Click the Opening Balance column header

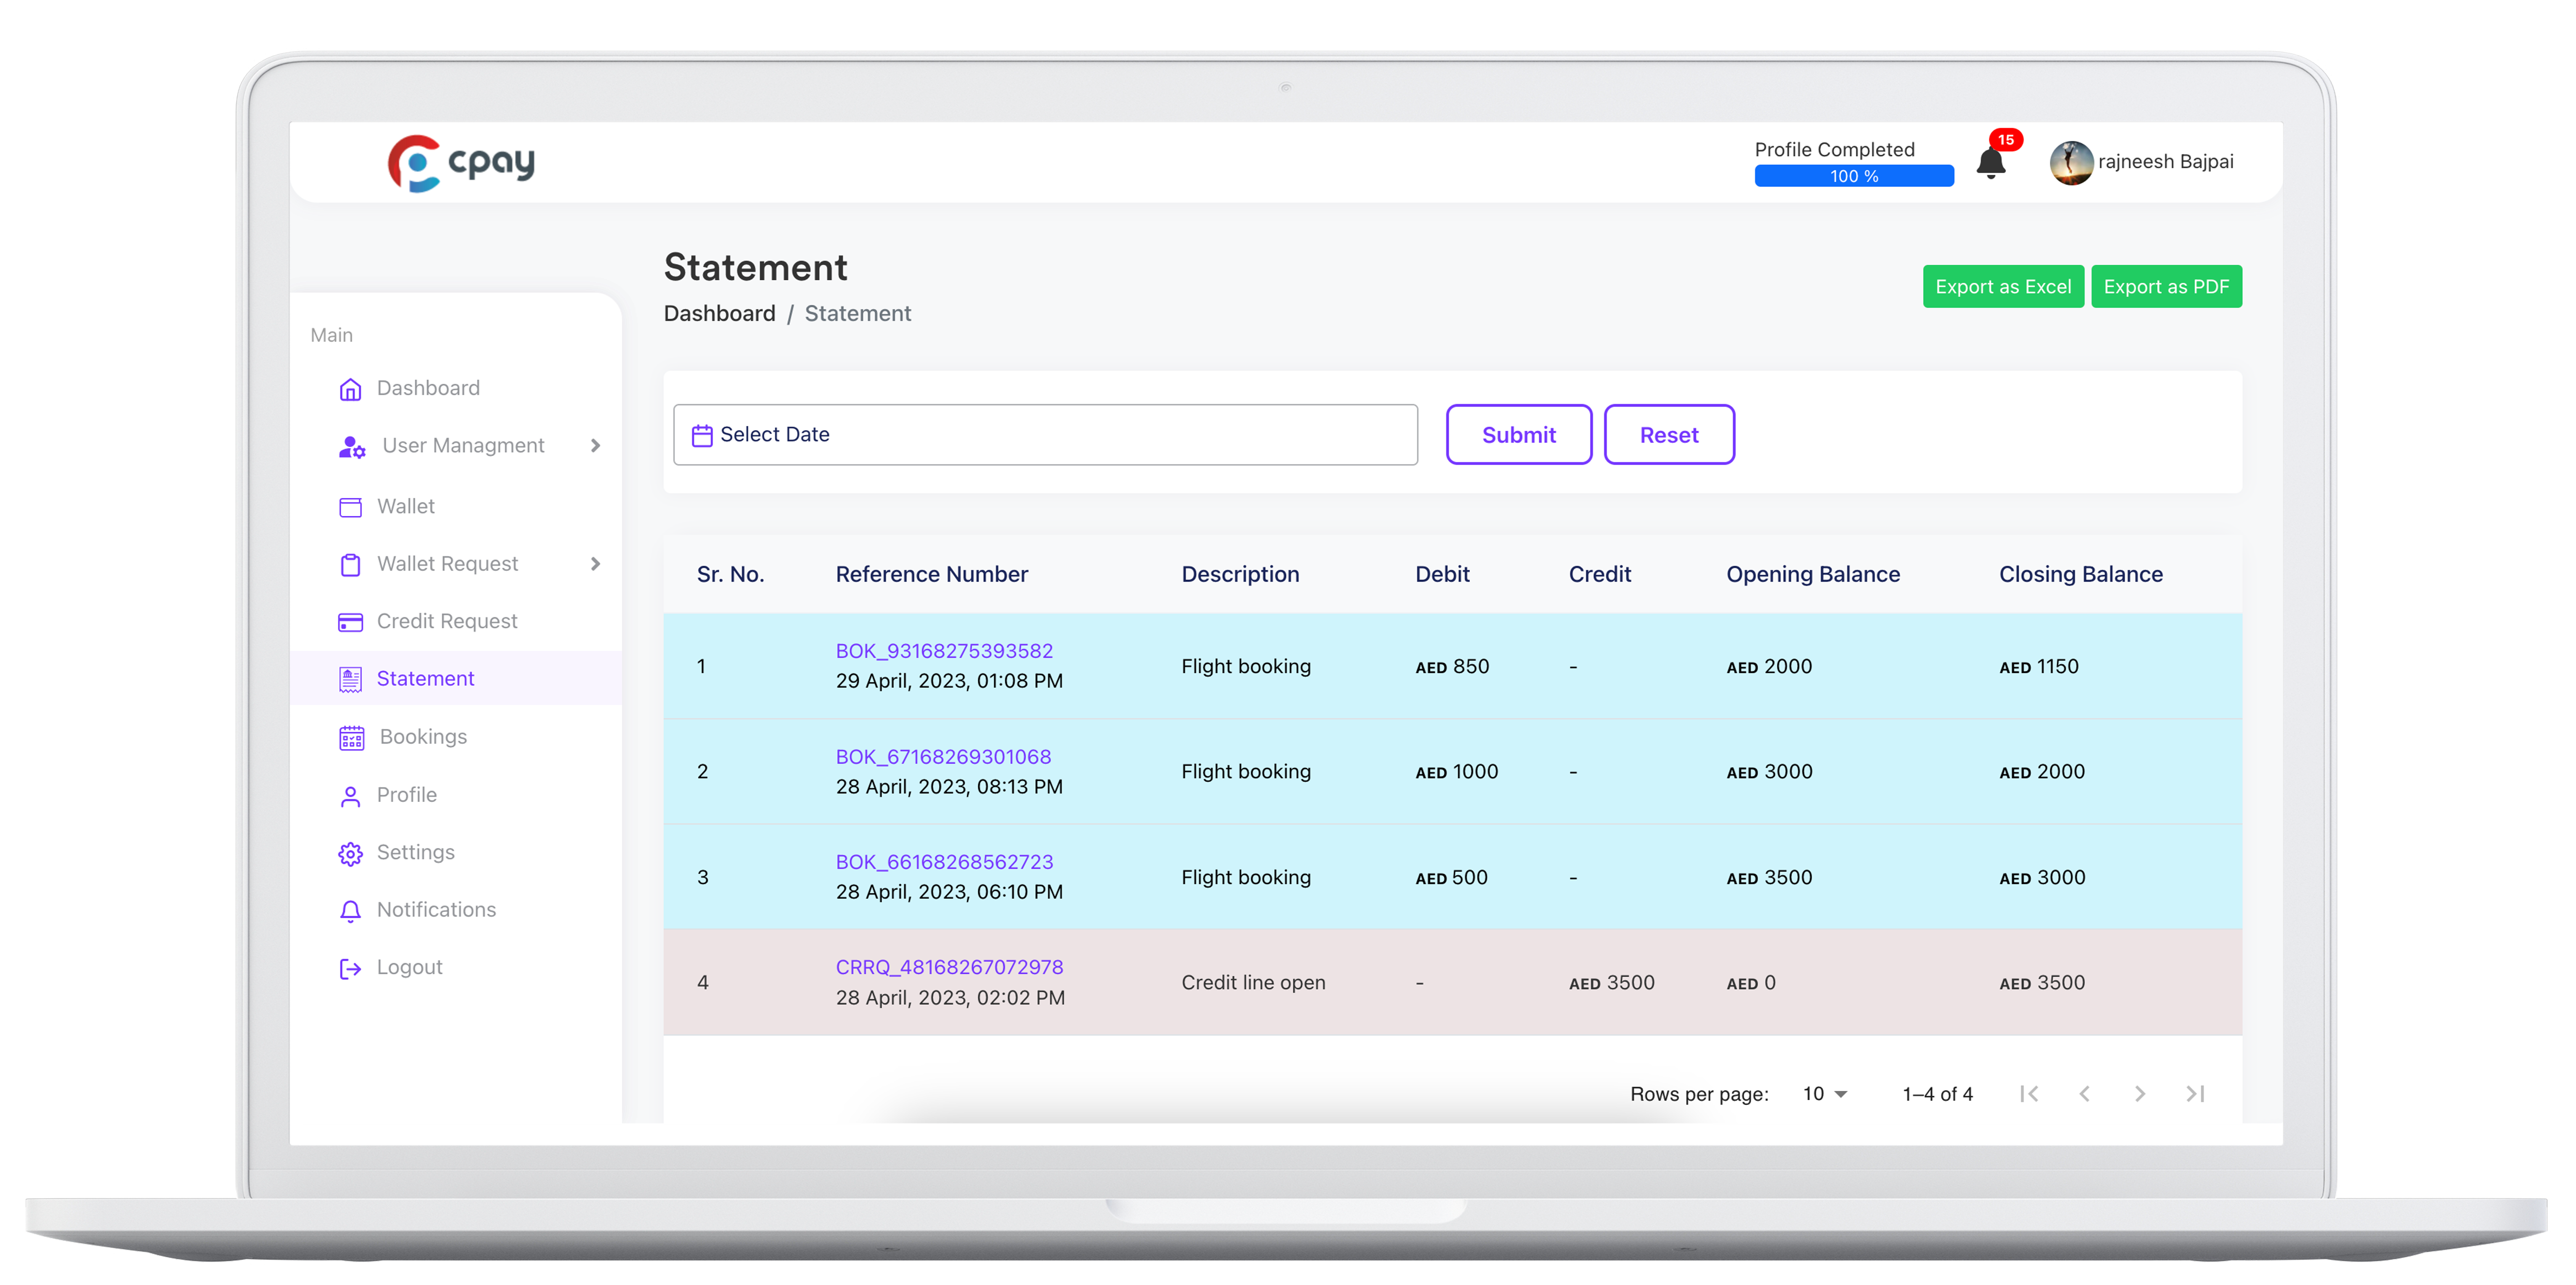pyautogui.click(x=1812, y=574)
